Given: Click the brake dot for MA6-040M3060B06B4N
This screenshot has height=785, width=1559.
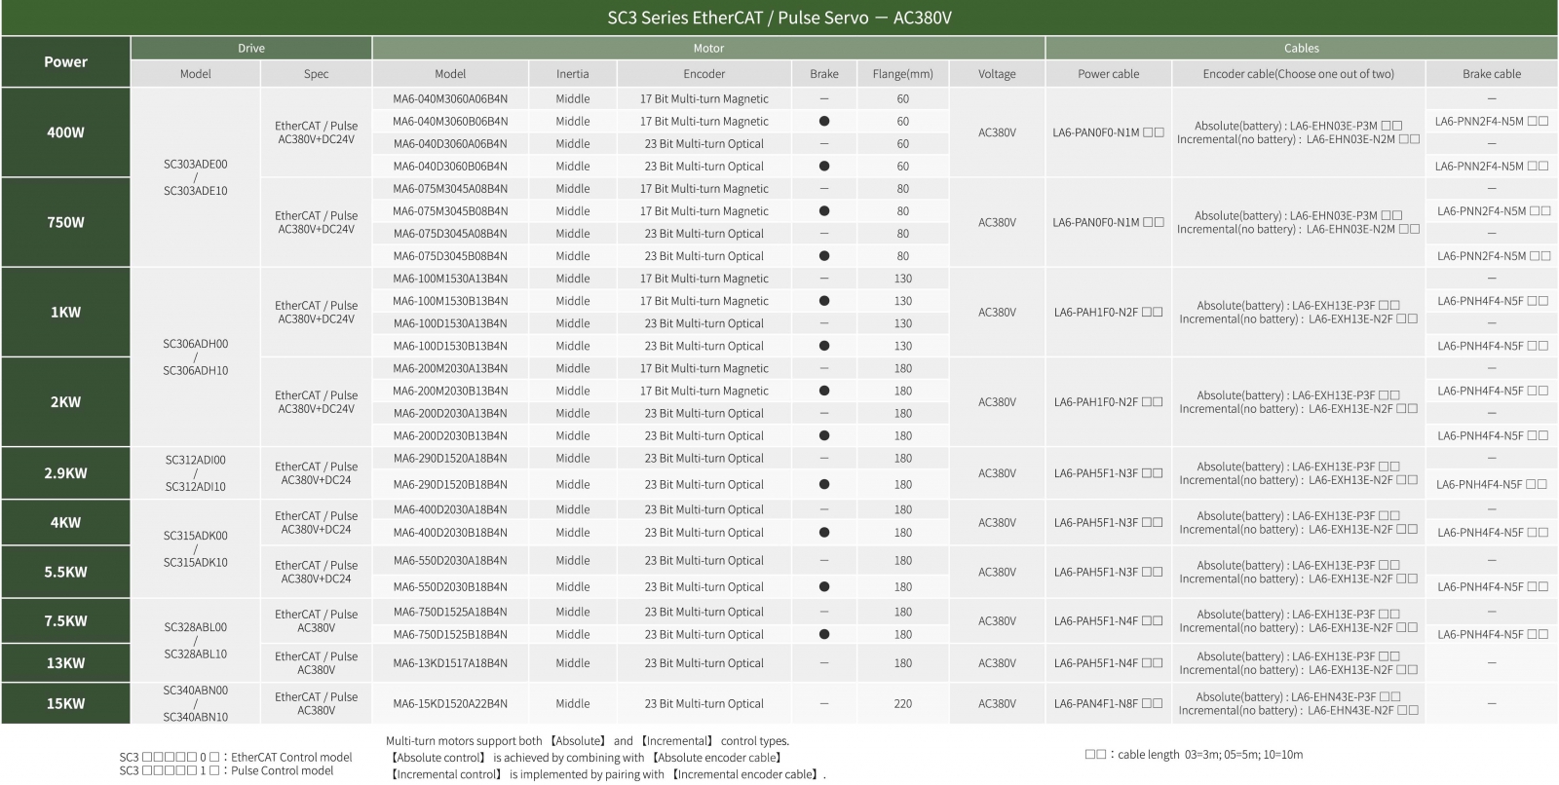Looking at the screenshot, I should coord(824,122).
